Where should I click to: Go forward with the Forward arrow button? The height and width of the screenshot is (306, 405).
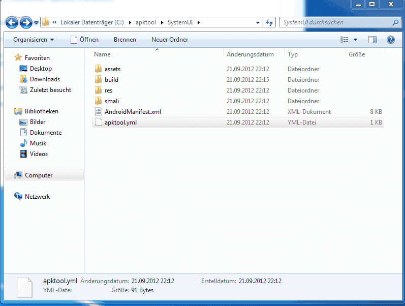pos(26,22)
